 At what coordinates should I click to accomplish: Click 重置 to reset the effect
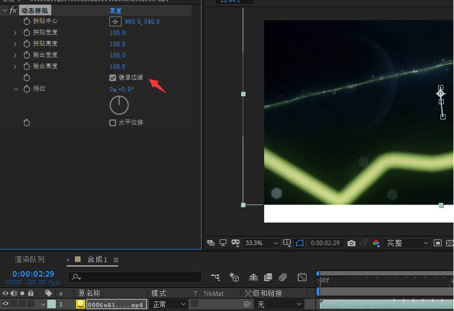[115, 11]
